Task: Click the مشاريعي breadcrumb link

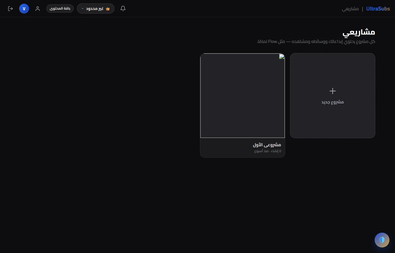Action: 350,9
